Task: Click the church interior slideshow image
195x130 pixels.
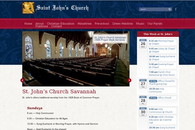Action: (76, 59)
